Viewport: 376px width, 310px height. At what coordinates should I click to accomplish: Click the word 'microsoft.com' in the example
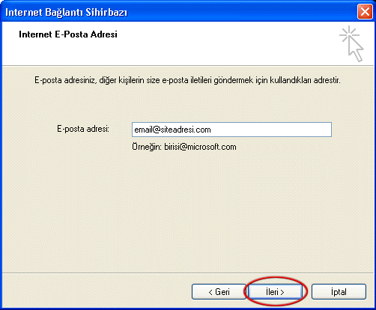[212, 147]
